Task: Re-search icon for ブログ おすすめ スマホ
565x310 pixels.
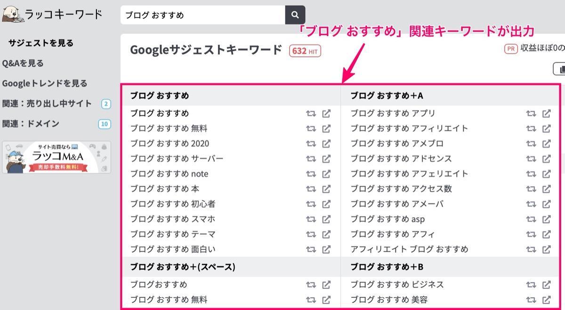Action: pos(311,219)
